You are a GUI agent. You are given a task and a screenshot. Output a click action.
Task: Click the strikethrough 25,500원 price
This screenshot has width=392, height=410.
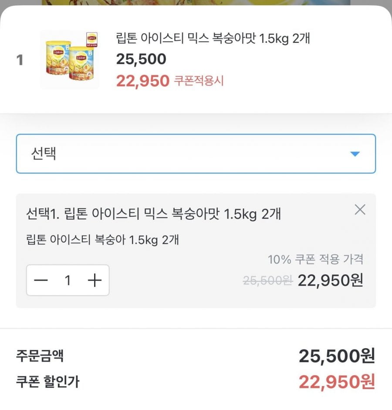[x=267, y=281]
